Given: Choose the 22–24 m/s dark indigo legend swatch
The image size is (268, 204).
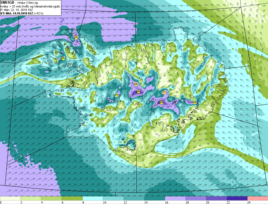Looking at the screenshot, I should tap(237, 199).
